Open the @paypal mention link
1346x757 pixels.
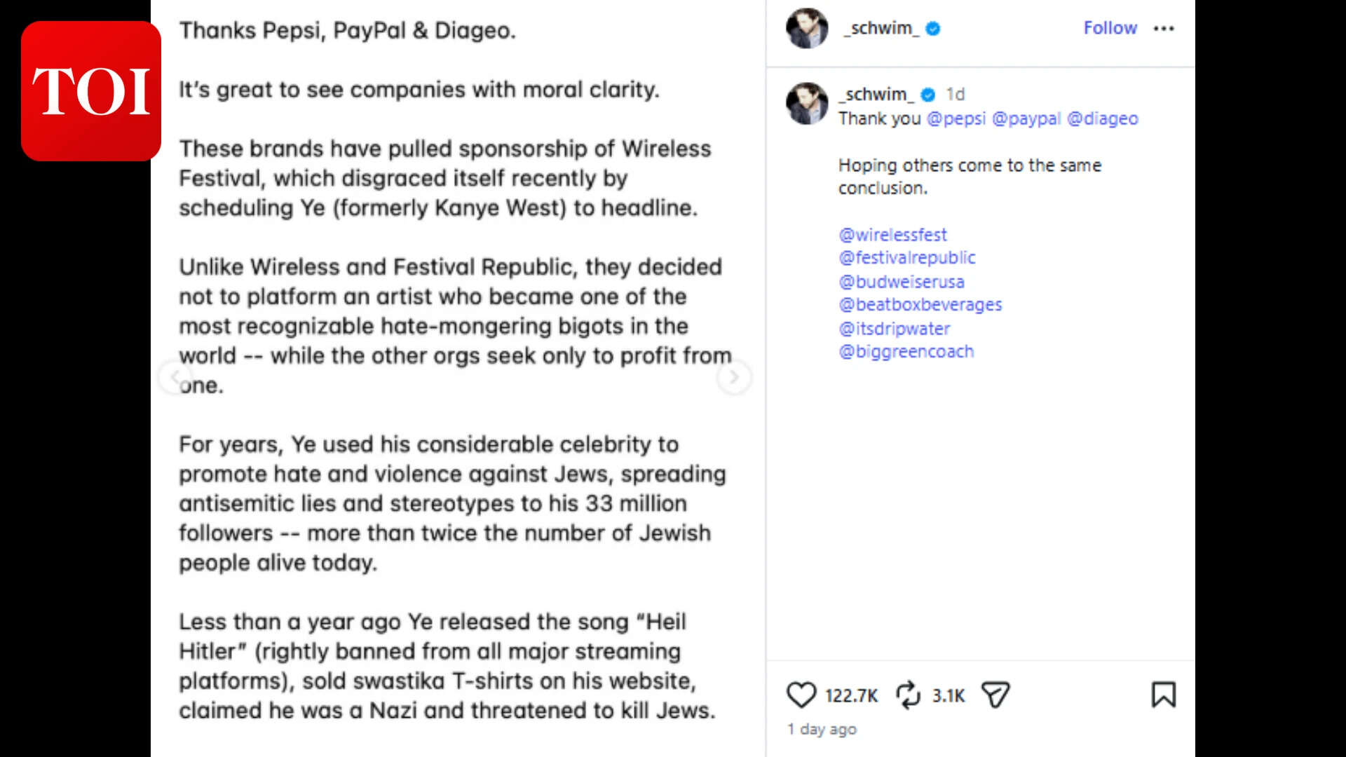pos(1026,118)
